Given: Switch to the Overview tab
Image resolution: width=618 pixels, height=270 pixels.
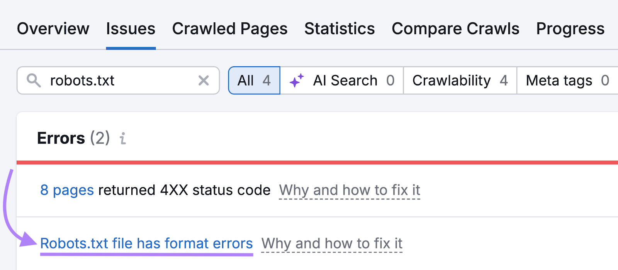Looking at the screenshot, I should pyautogui.click(x=53, y=29).
